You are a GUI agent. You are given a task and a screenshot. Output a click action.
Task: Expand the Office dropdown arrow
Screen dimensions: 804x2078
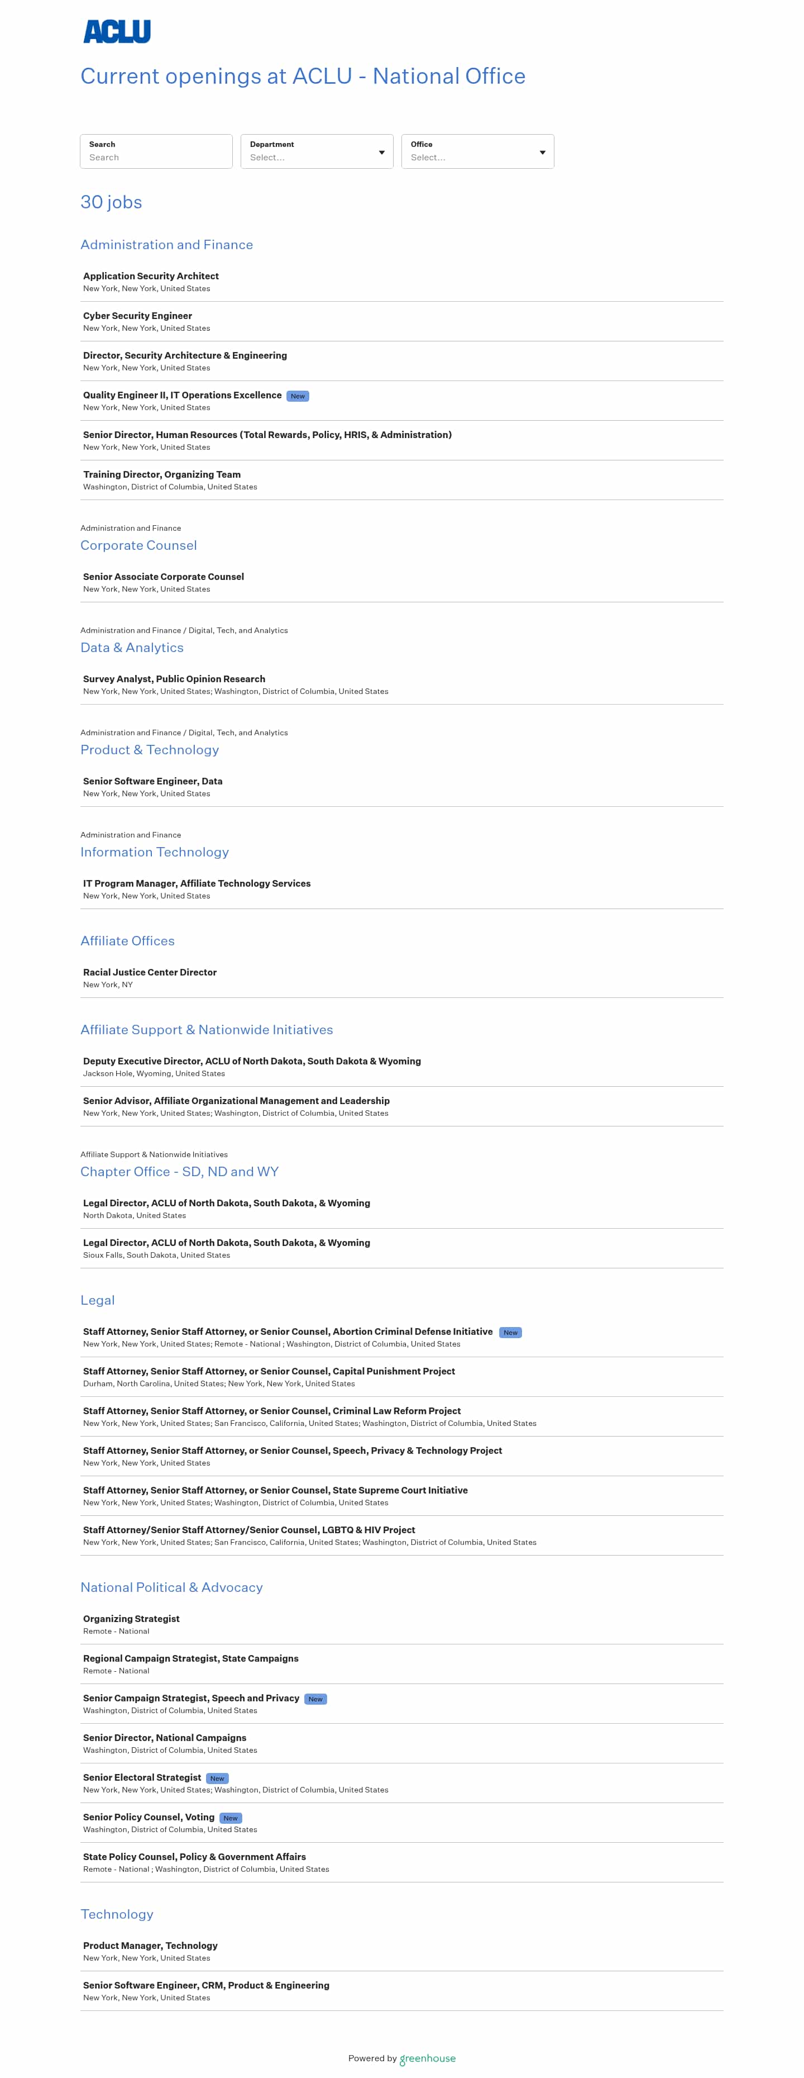[x=542, y=153]
